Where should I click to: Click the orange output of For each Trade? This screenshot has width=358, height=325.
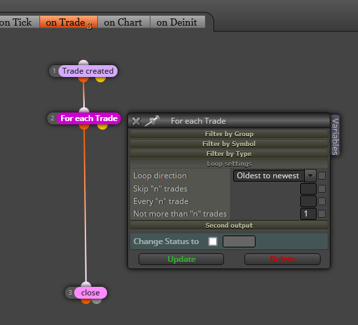point(84,127)
